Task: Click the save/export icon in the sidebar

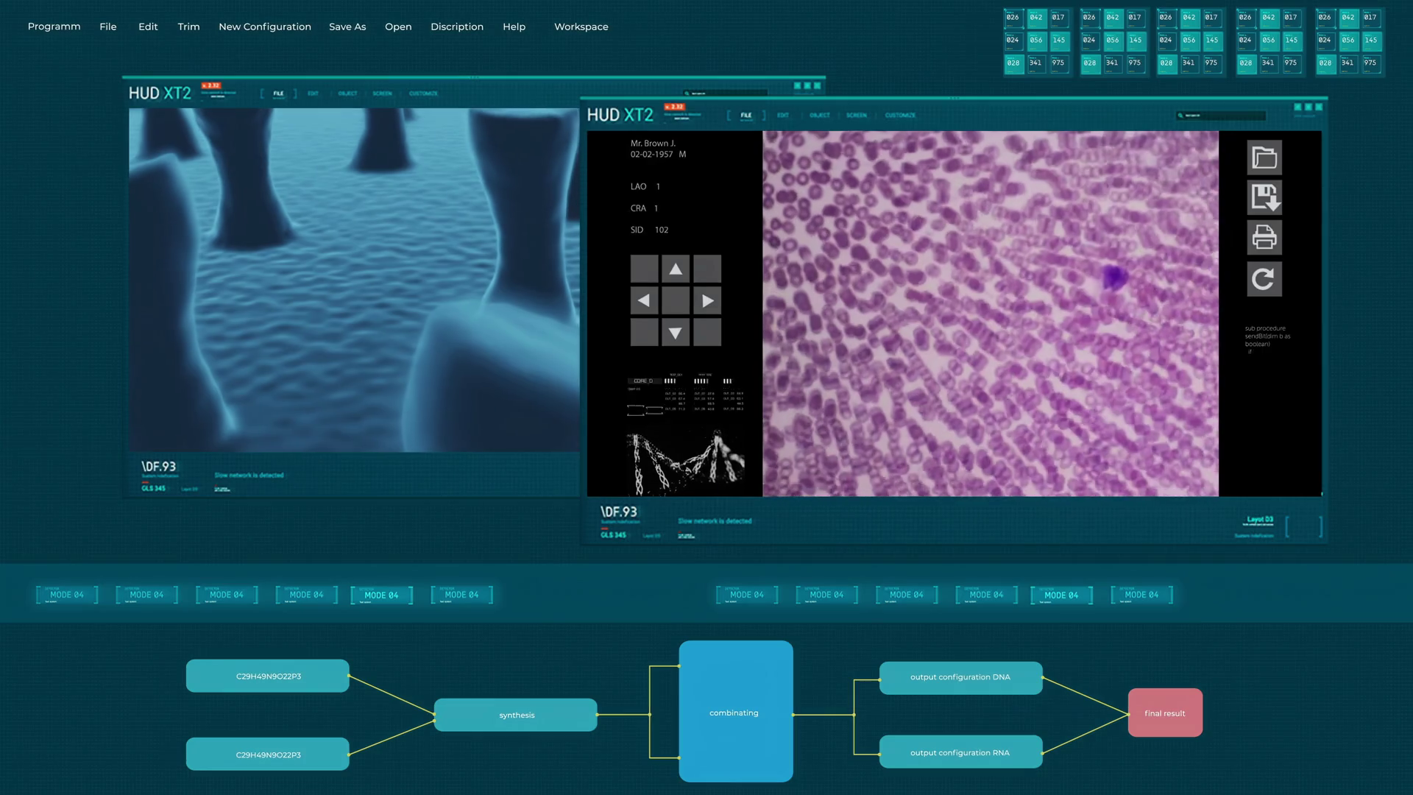Action: pos(1264,197)
